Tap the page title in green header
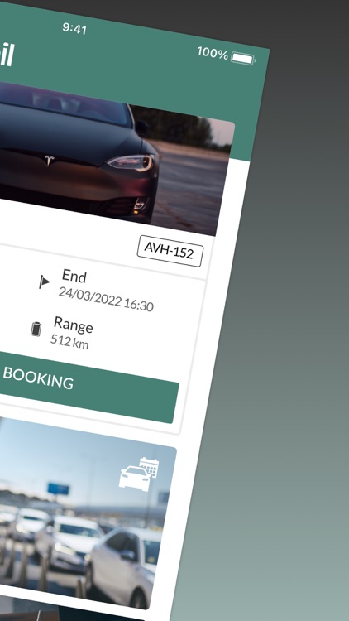The image size is (349, 621). tap(7, 55)
